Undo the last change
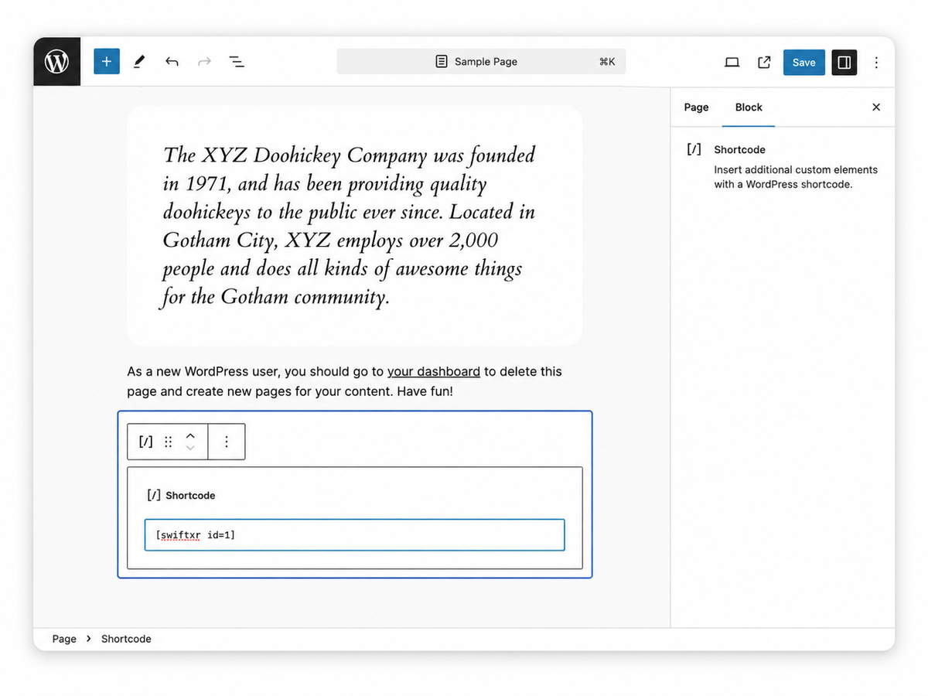The width and height of the screenshot is (928, 696). (172, 62)
